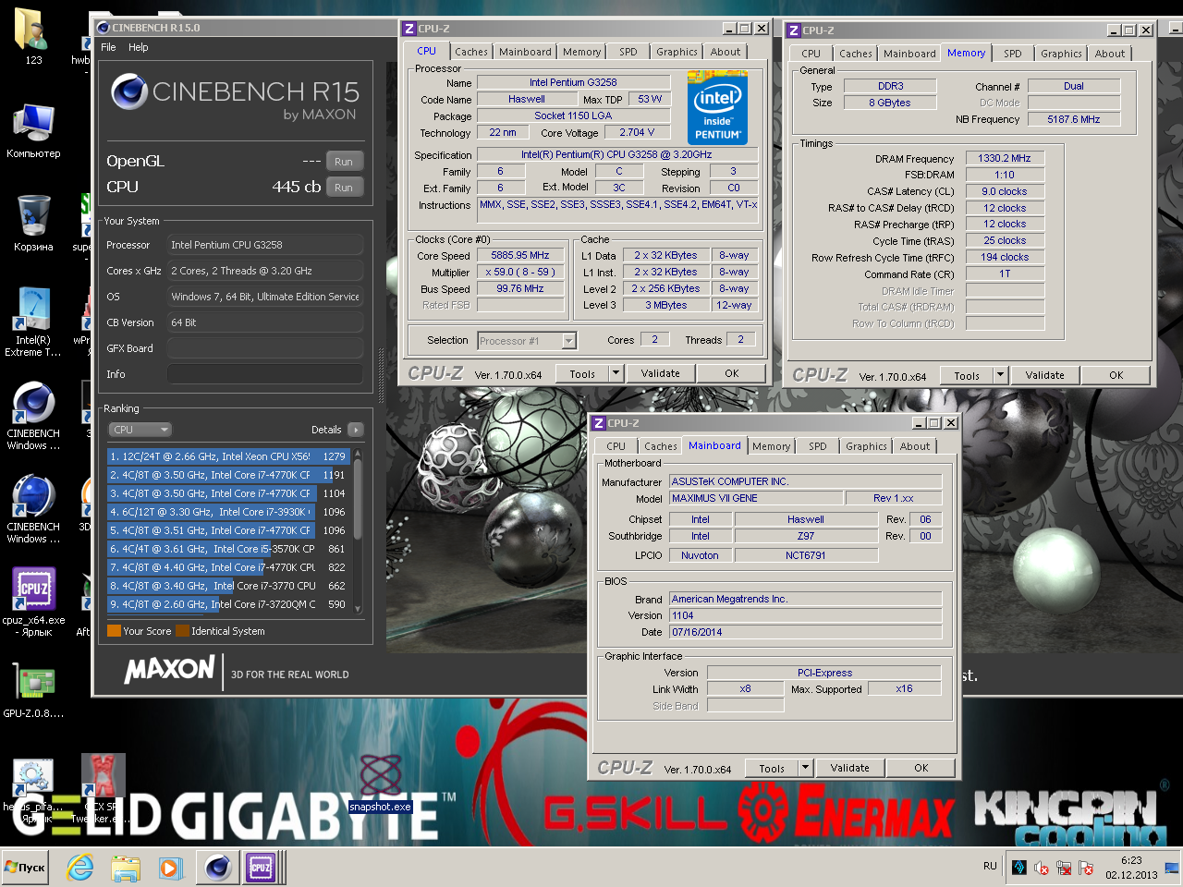Open the Processor #1 selection dropdown

pyautogui.click(x=527, y=341)
